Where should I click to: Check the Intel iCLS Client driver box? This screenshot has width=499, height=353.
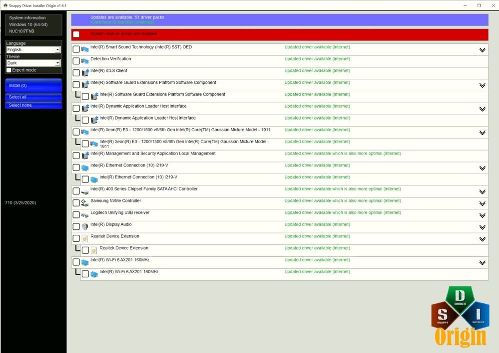76,73
